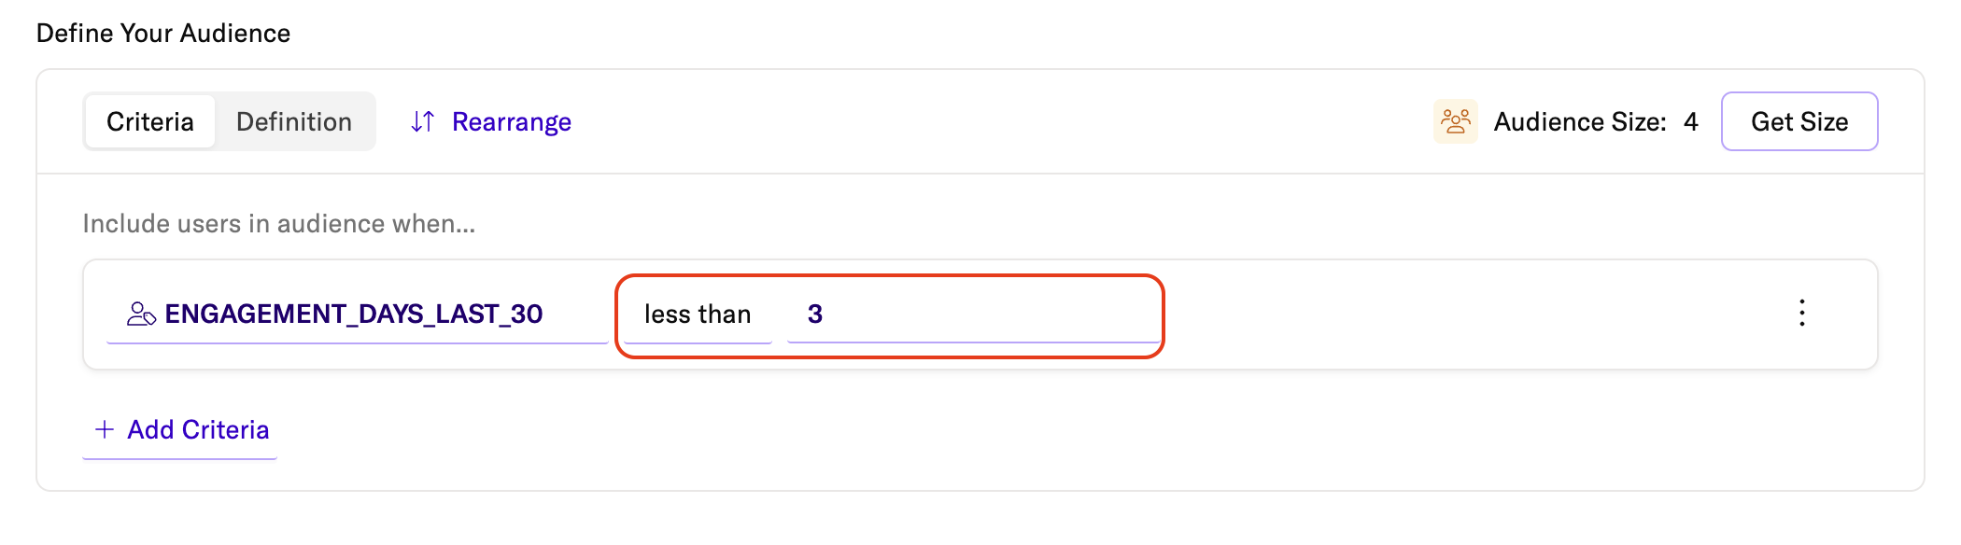The image size is (1961, 545).
Task: Focus the value field containing 3
Action: coord(971,314)
